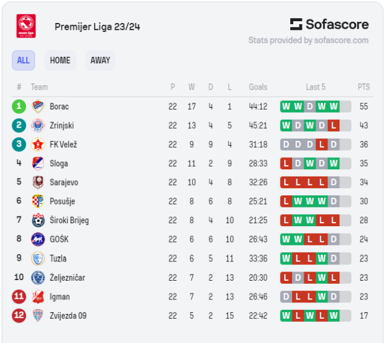
Task: Switch to the ALL standings tab
Action: coord(23,60)
